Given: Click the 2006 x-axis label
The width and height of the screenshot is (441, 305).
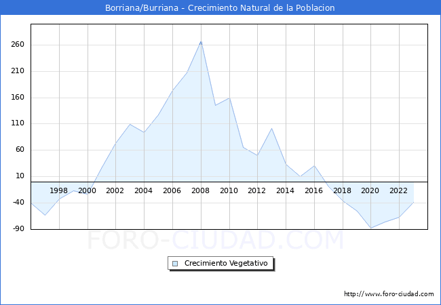Looking at the screenshot, I should click(x=172, y=190).
